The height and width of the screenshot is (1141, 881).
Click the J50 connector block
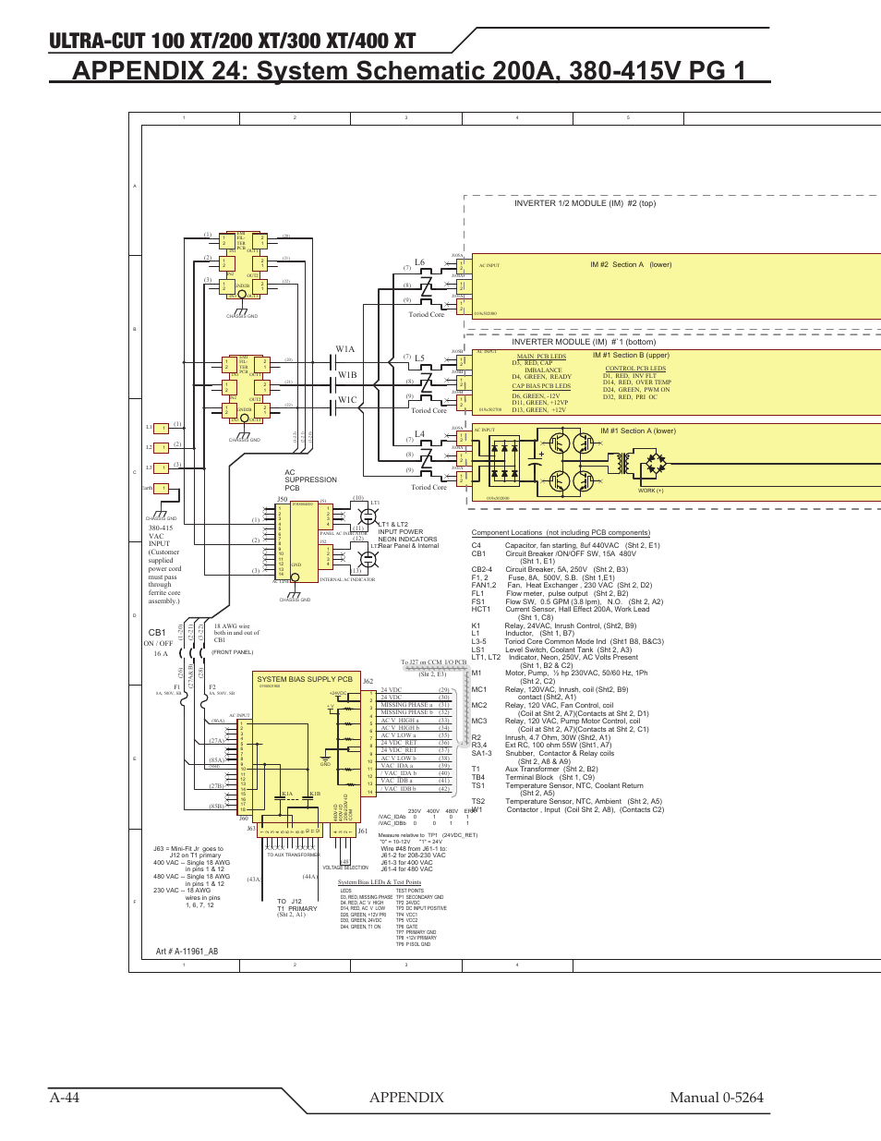point(283,541)
